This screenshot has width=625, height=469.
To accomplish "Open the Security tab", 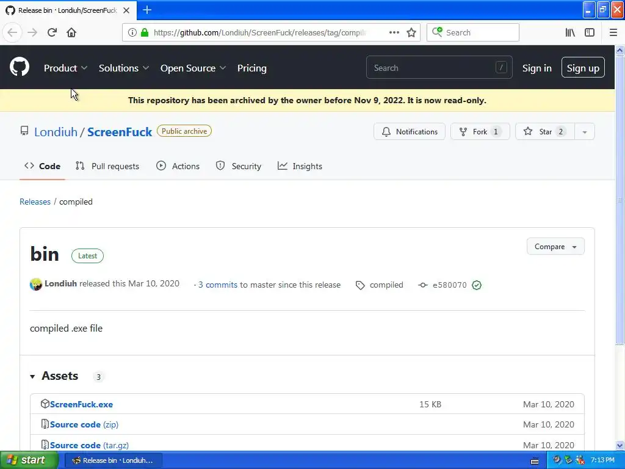I will [x=239, y=166].
